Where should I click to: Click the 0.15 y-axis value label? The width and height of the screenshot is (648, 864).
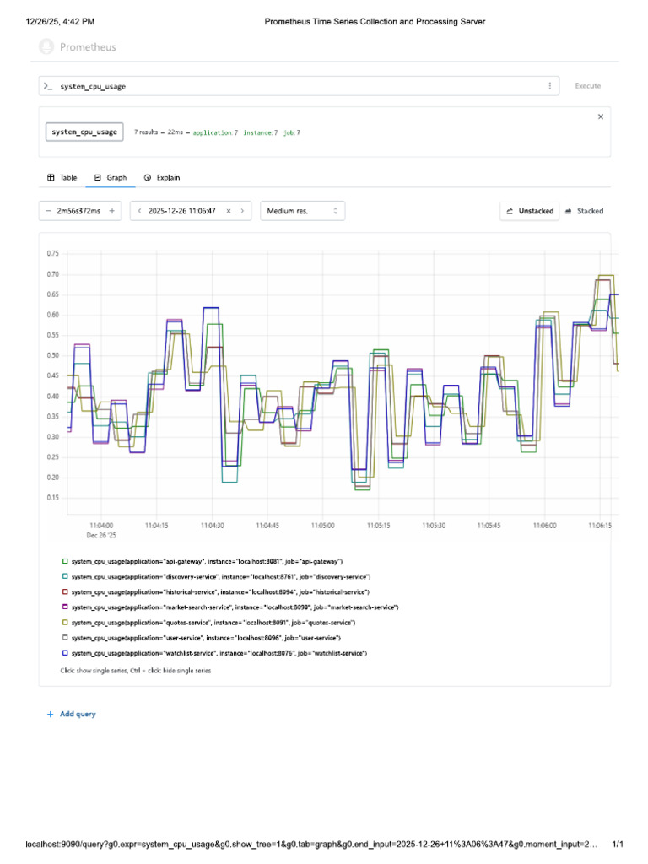point(53,498)
